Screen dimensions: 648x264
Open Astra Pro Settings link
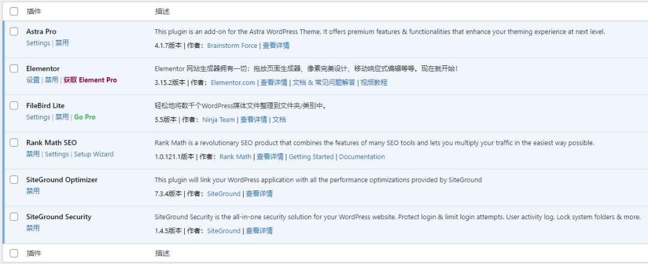pos(38,43)
